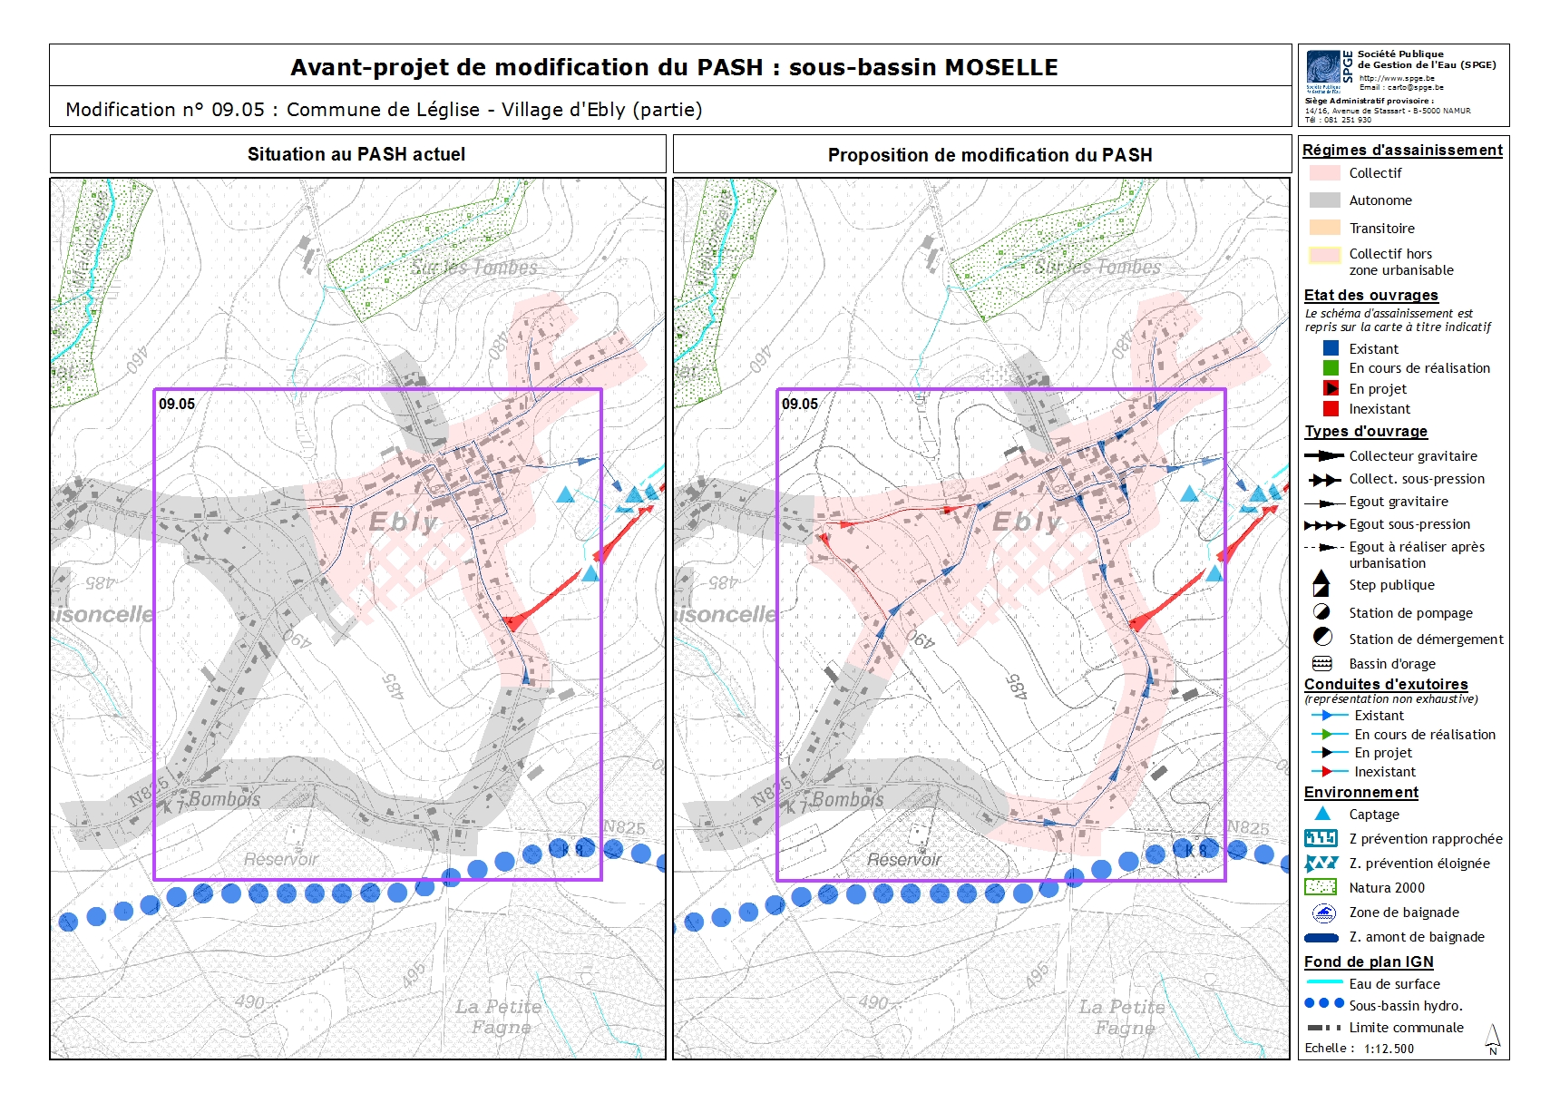Click the Collecteur gravitaire arrow symbol
This screenshot has width=1560, height=1103.
click(x=1324, y=455)
